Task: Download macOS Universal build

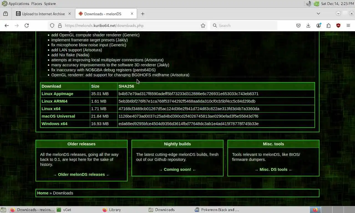Action: (x=58, y=116)
